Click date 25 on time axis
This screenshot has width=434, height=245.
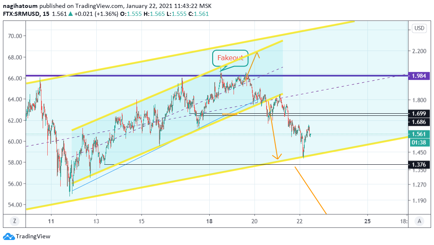click(367, 221)
